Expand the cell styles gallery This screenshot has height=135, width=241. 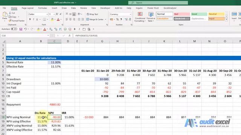[226, 19]
